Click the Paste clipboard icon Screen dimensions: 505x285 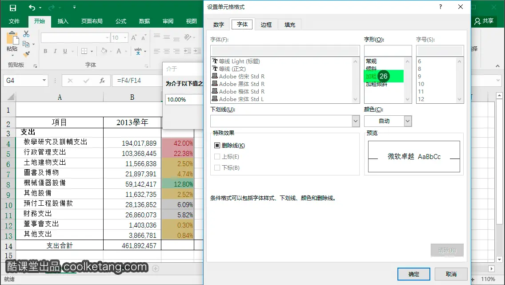point(12,38)
